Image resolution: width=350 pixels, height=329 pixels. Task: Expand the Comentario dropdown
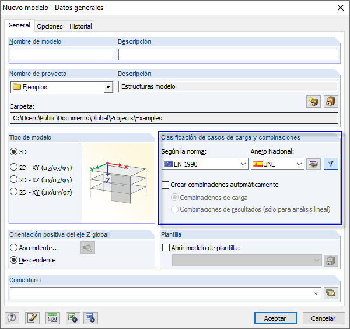click(316, 293)
